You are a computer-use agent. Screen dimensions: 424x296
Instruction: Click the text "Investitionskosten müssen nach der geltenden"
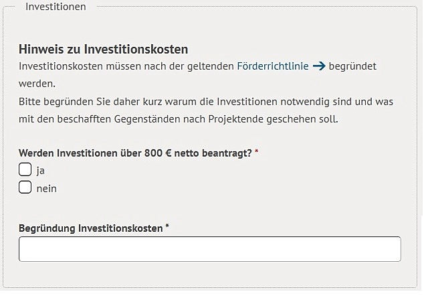click(127, 66)
